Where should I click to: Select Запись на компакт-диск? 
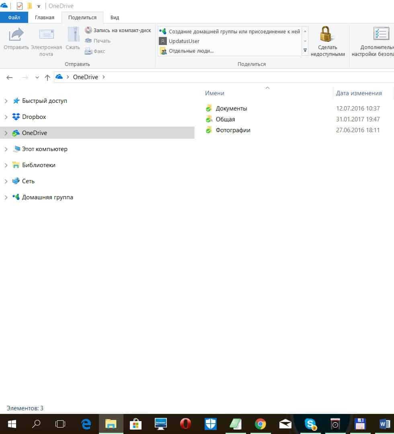tap(118, 30)
